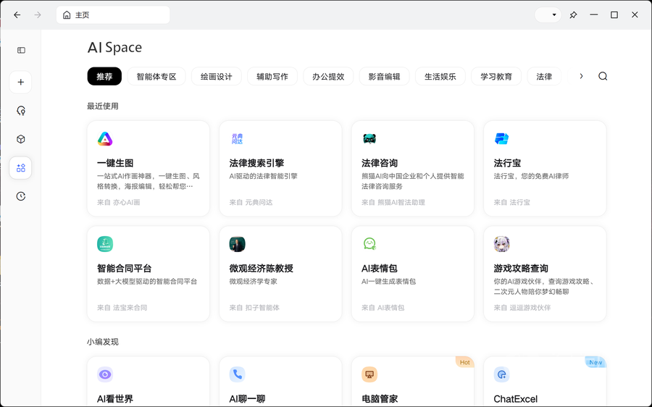Screen dimensions: 652x407
Task: Select the 绘画设计 category tab
Action: pyautogui.click(x=216, y=76)
